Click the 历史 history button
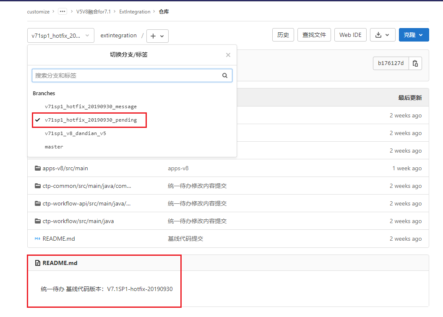443x317 pixels. [283, 35]
